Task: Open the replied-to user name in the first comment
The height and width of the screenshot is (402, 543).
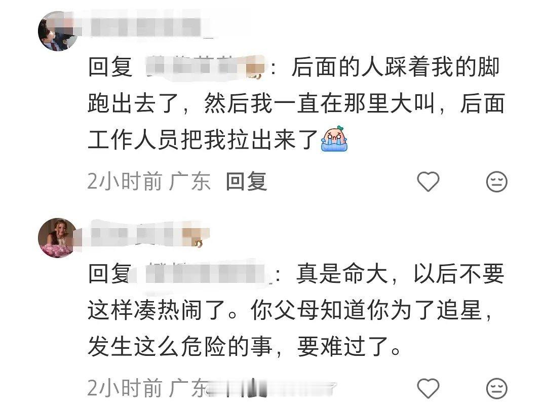Action: tap(204, 67)
